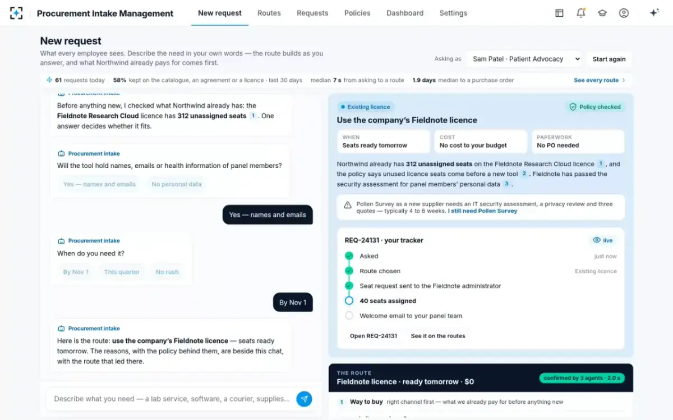The height and width of the screenshot is (420, 673).
Task: Click the send message arrow button
Action: (304, 399)
